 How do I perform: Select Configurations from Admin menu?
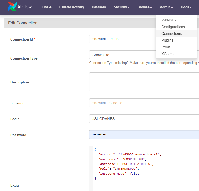pos(176,27)
